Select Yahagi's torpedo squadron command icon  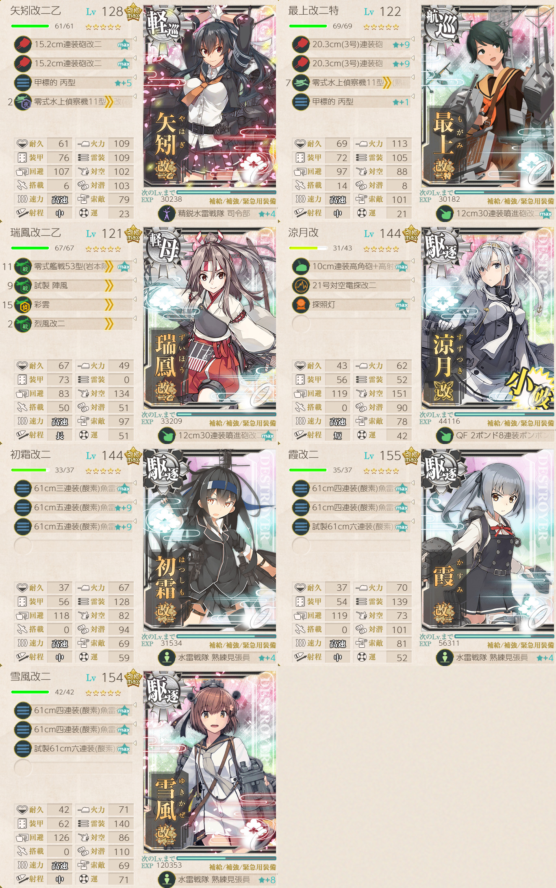(167, 213)
